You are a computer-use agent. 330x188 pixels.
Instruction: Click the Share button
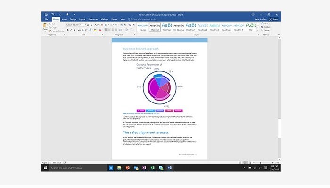(x=273, y=19)
